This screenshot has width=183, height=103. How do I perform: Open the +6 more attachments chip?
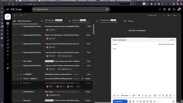[78, 86]
